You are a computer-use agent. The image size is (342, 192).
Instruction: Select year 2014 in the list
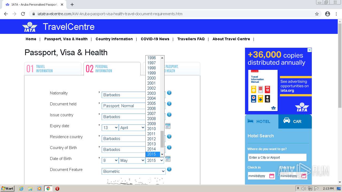153,149
